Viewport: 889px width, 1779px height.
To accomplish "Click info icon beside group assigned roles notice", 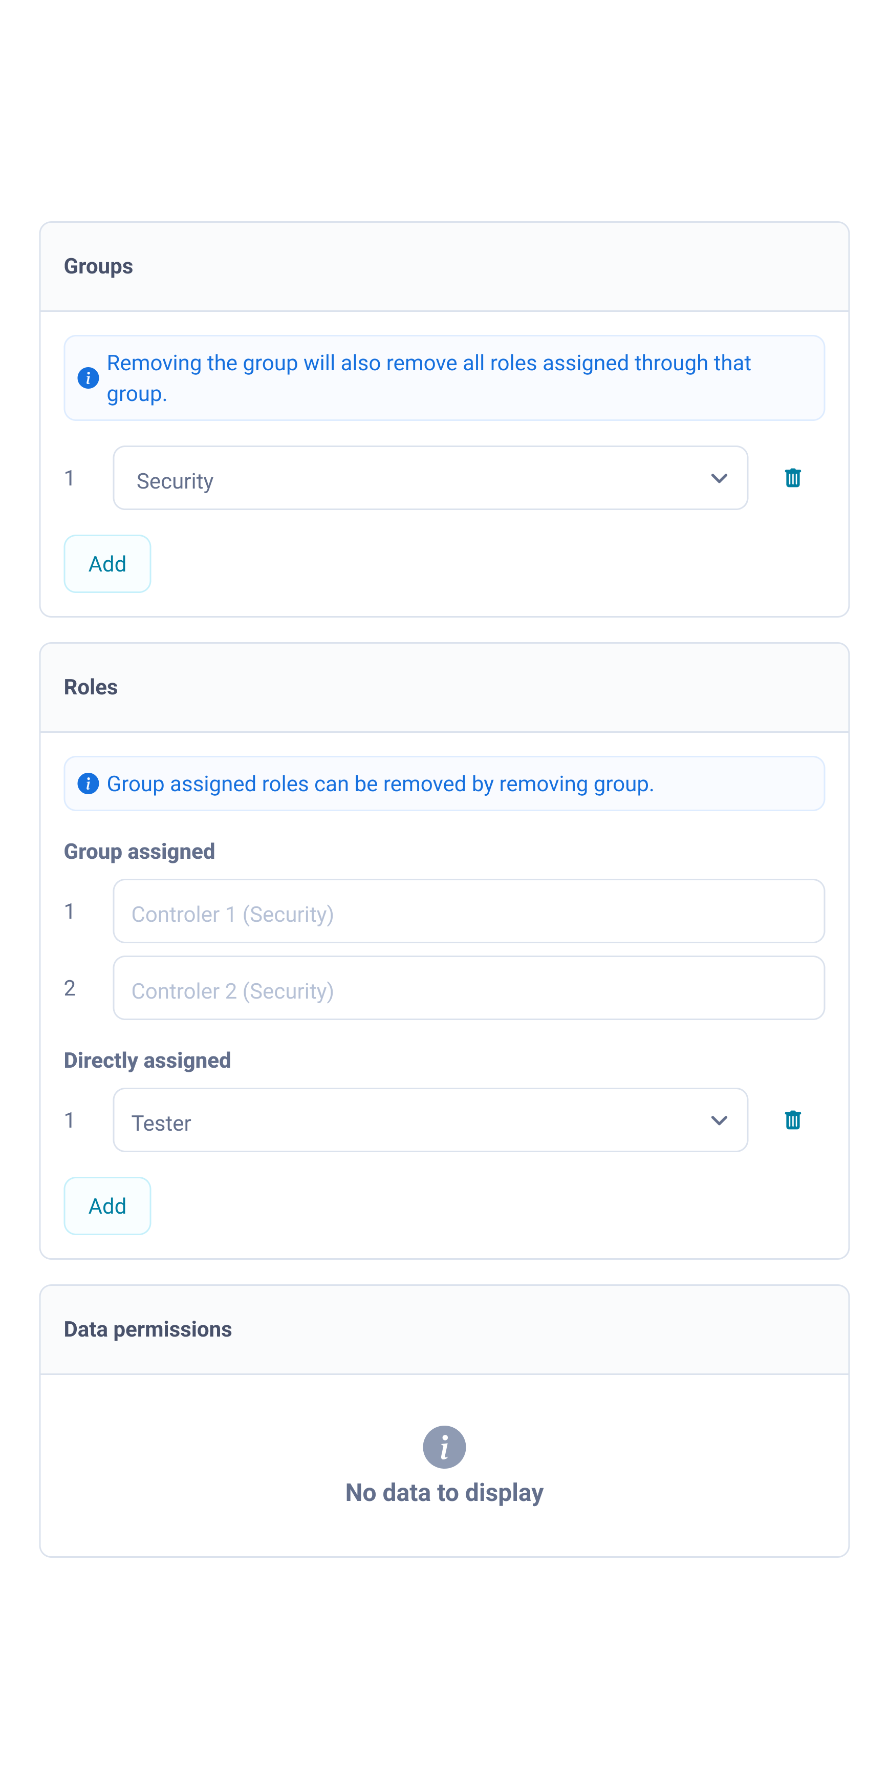I will [x=89, y=783].
